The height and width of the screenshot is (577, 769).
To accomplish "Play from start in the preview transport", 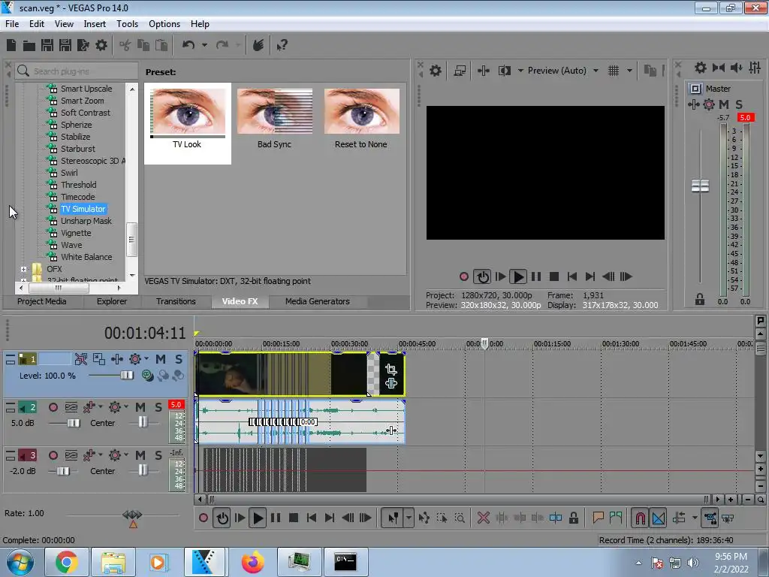I will [499, 276].
